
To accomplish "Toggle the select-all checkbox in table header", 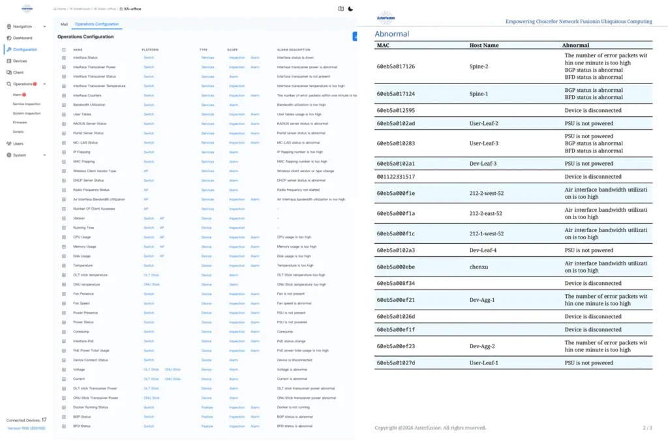I will 64,50.
